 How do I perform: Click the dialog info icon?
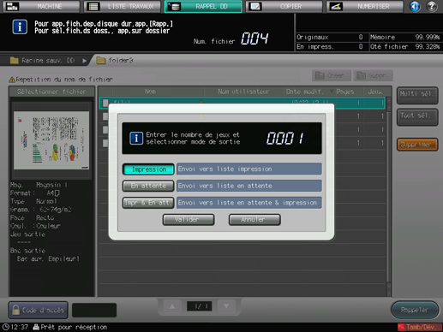tap(136, 139)
